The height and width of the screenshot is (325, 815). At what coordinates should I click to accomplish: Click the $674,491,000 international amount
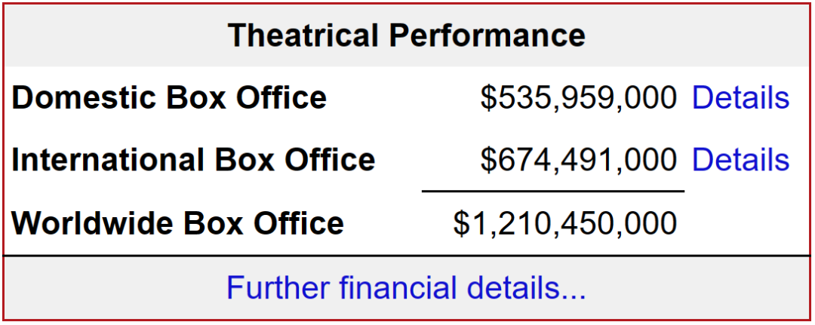pyautogui.click(x=578, y=160)
